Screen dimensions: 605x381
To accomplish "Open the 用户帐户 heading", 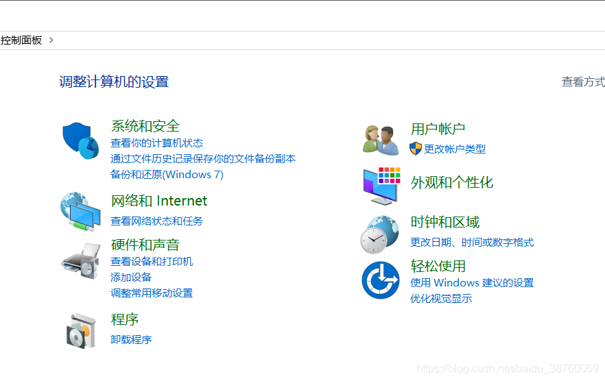I will [438, 129].
